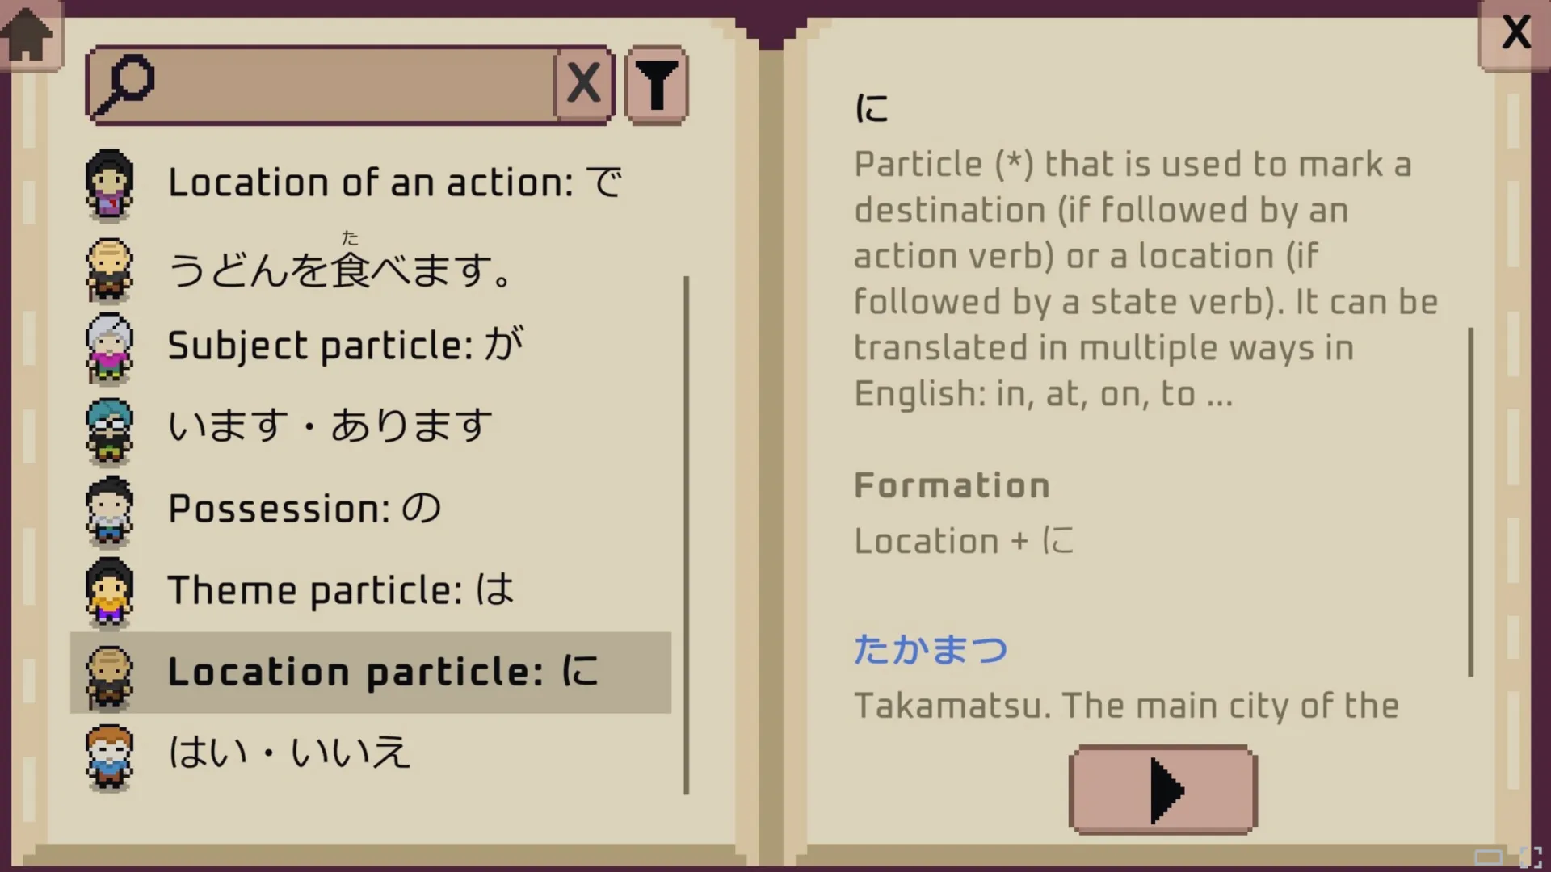Viewport: 1551px width, 872px height.
Task: Select "Theme particle: は" entry
Action: (340, 590)
